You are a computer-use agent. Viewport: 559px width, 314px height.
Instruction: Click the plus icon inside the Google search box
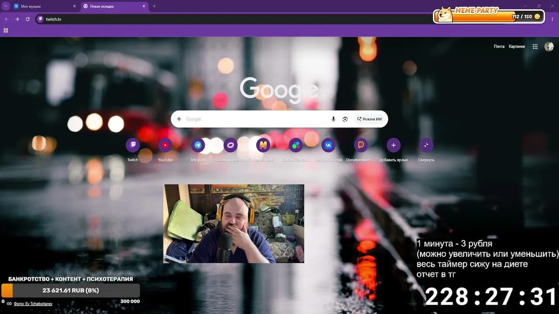pos(179,119)
